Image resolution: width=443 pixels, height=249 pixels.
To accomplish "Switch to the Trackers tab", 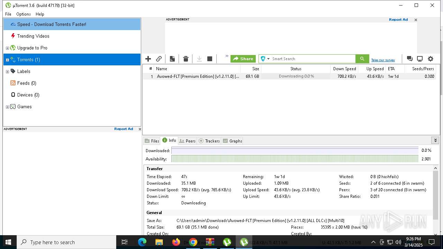I will point(209,141).
